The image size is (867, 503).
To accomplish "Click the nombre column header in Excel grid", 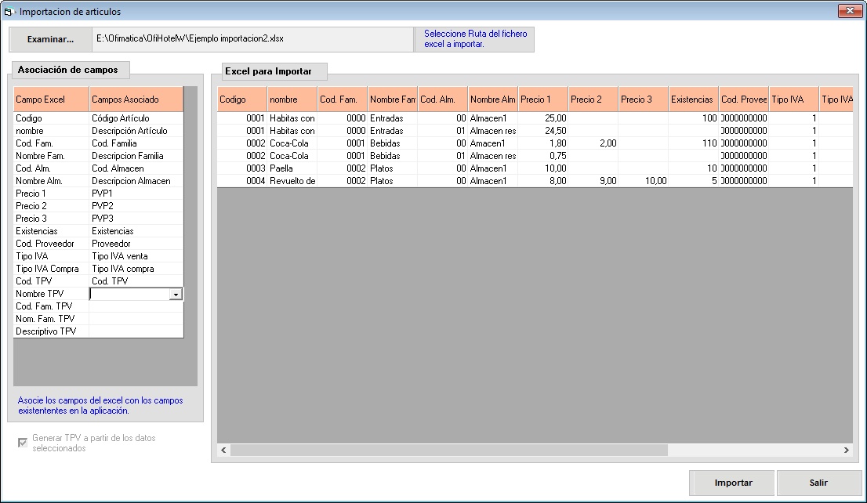I will pos(292,100).
